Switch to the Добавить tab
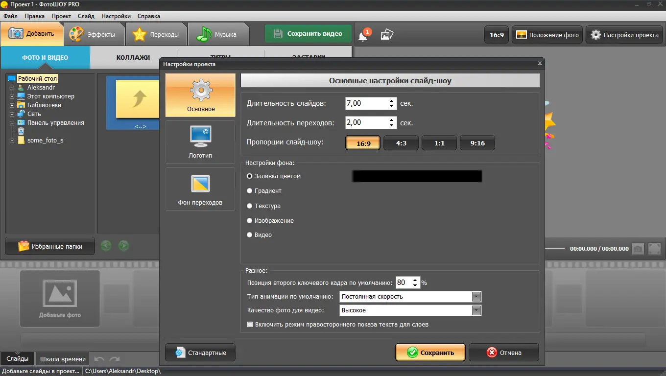666x376 pixels. 32,34
